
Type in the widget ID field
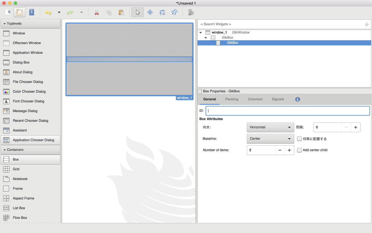[x=288, y=111]
